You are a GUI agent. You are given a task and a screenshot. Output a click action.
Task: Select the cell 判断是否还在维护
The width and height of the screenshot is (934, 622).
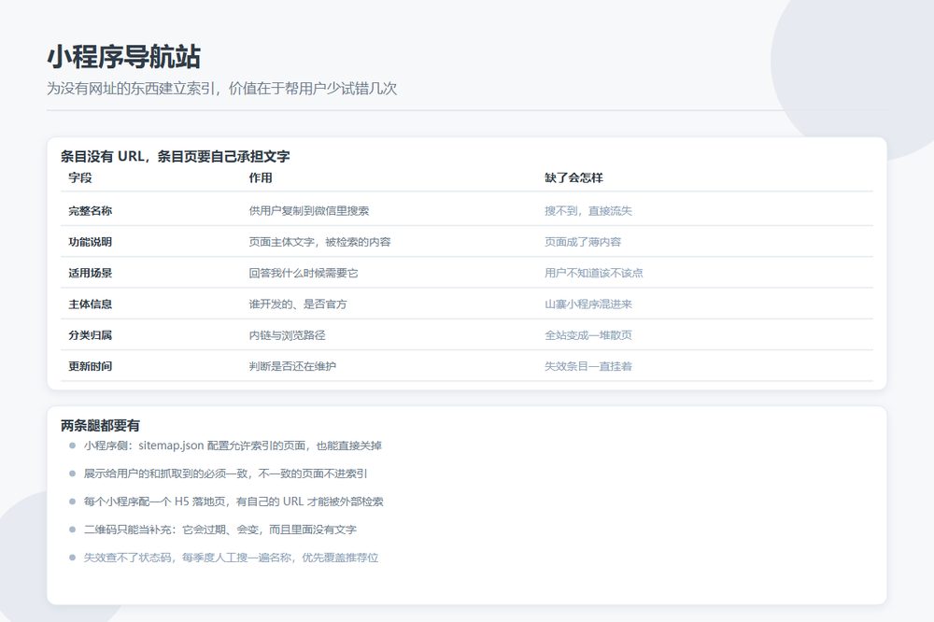coord(292,366)
